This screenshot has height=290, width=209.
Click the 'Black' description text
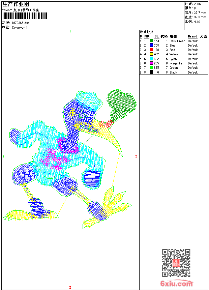[173, 72]
